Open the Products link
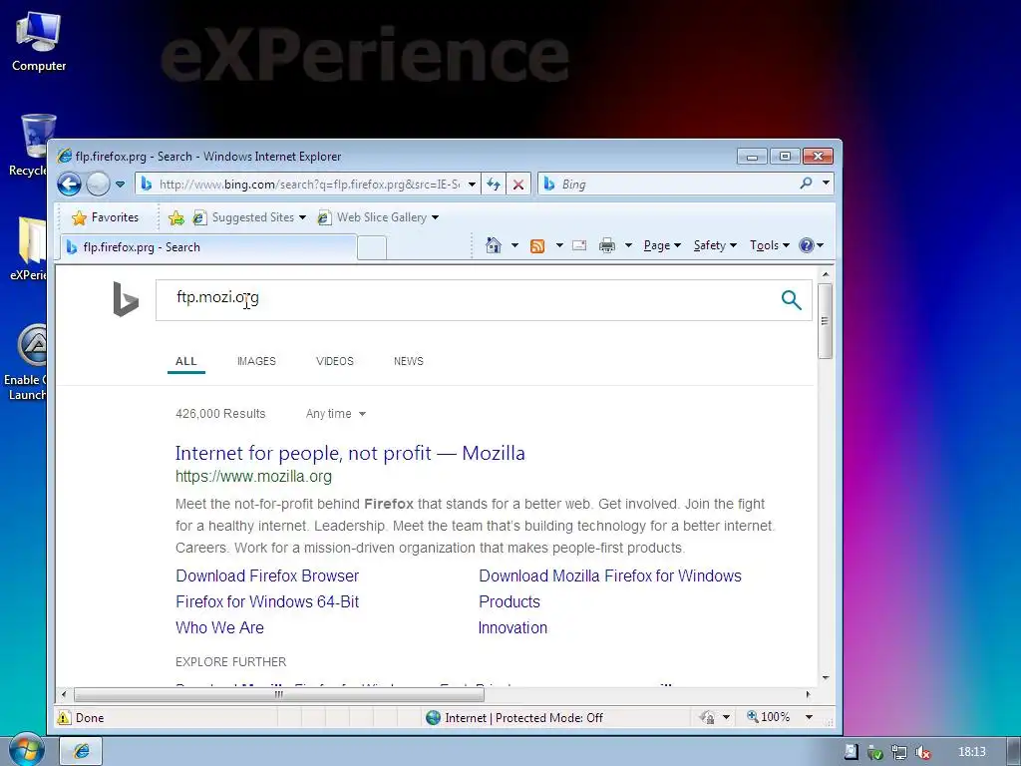Screen dimensions: 1021x766 pyautogui.click(x=510, y=601)
